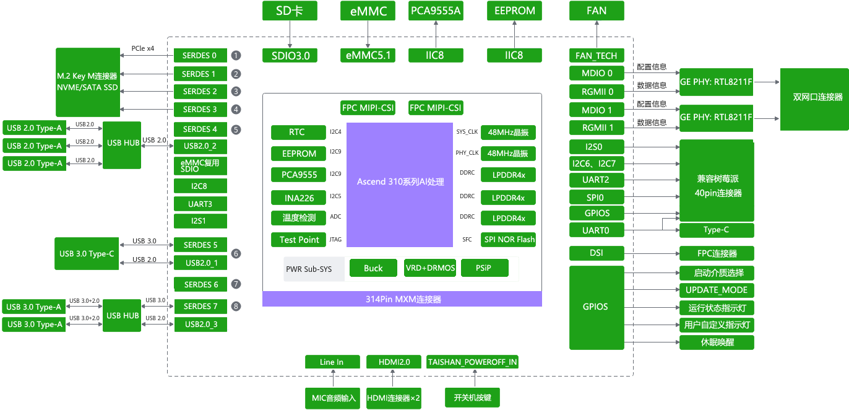Select the 兼容树莓派 40pin连接器 block
849x410 pixels.
click(717, 181)
